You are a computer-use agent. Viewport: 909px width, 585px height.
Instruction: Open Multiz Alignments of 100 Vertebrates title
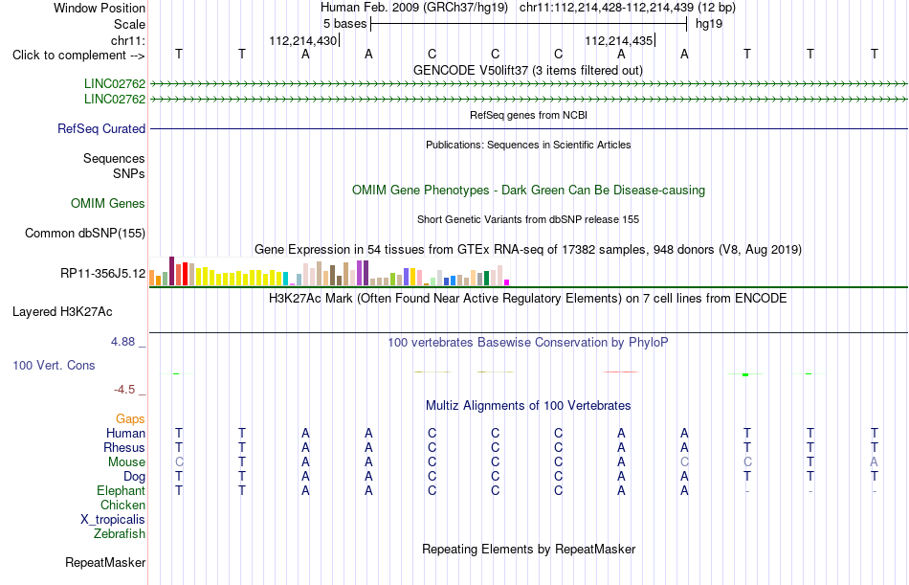coord(528,406)
